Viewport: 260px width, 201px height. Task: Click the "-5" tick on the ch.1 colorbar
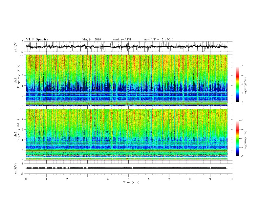(x=242, y=84)
